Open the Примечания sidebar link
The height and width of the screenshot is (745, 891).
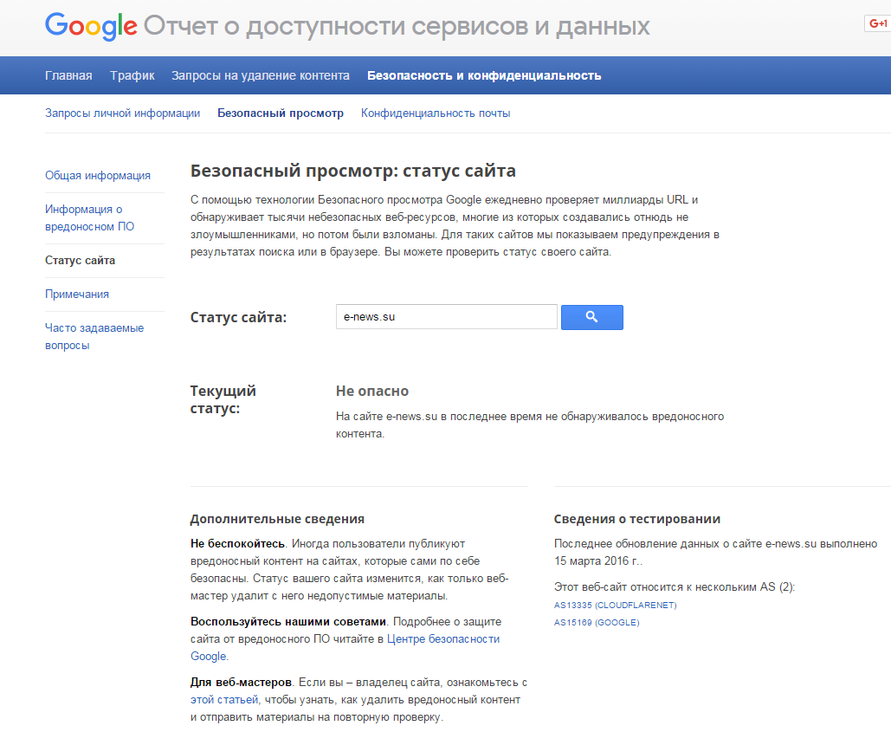[77, 295]
